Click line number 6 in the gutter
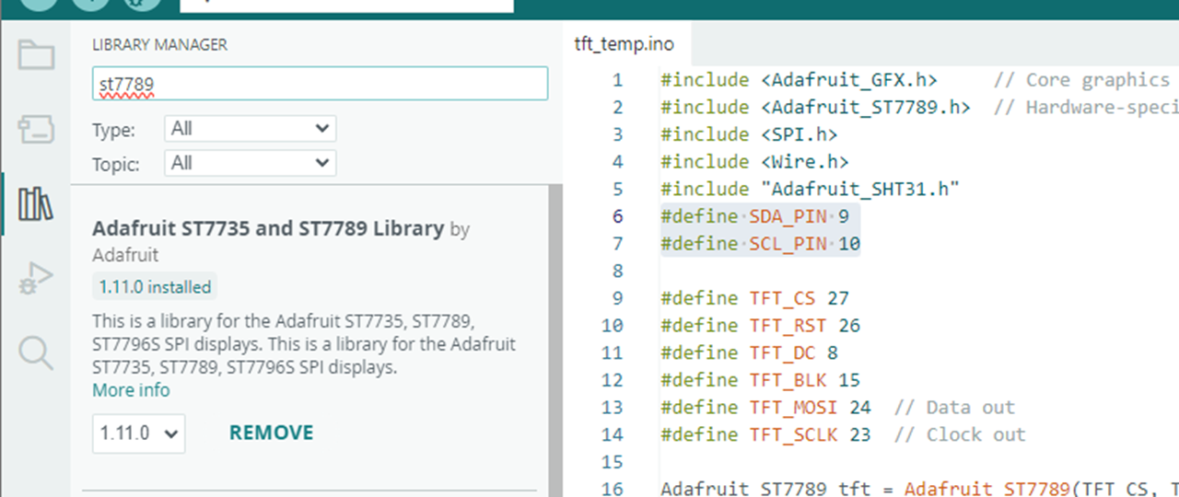This screenshot has width=1179, height=497. click(617, 216)
